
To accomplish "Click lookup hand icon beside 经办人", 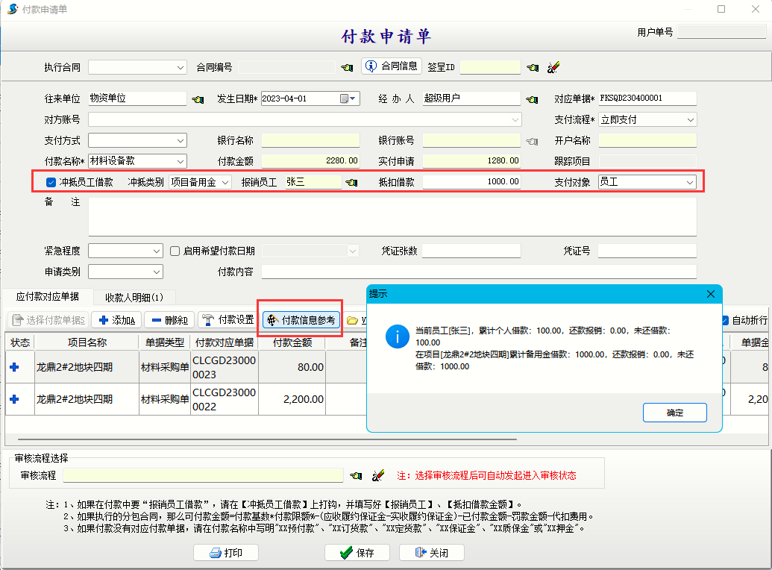I will (x=531, y=99).
